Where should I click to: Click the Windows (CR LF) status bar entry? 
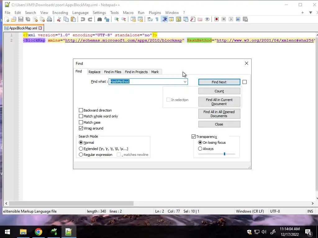(250, 211)
